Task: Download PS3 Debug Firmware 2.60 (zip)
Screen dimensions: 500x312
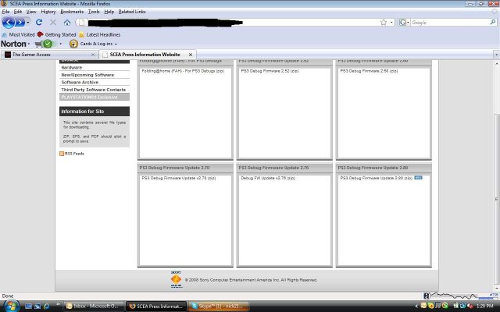Action: point(369,71)
